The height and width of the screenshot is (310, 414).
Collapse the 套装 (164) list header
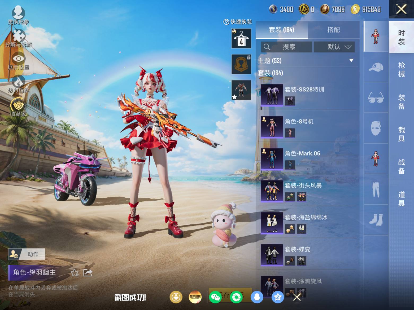click(x=271, y=73)
